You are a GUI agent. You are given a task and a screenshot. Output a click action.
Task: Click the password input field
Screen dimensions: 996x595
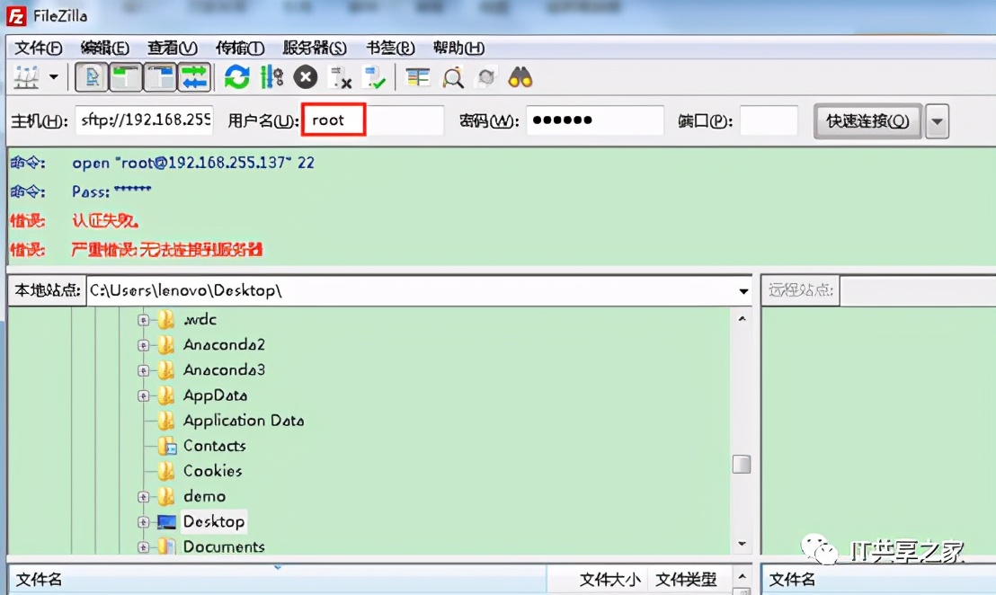click(x=595, y=120)
